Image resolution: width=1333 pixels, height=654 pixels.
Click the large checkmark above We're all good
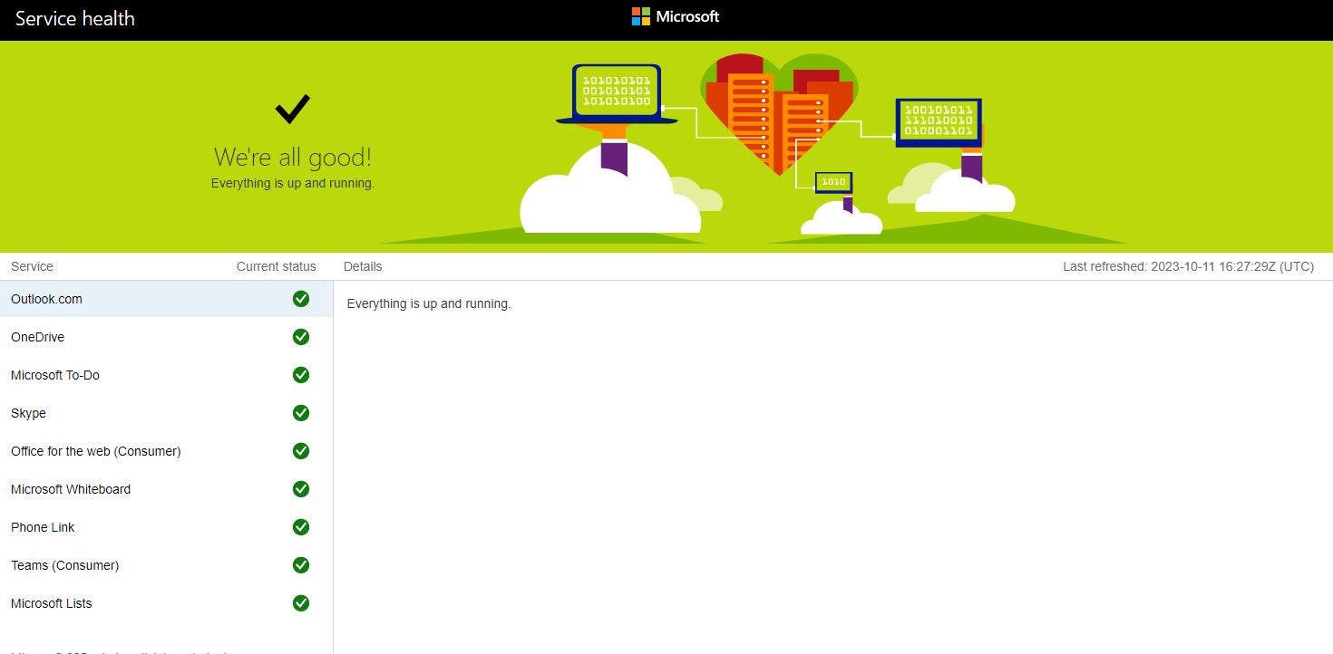click(292, 109)
